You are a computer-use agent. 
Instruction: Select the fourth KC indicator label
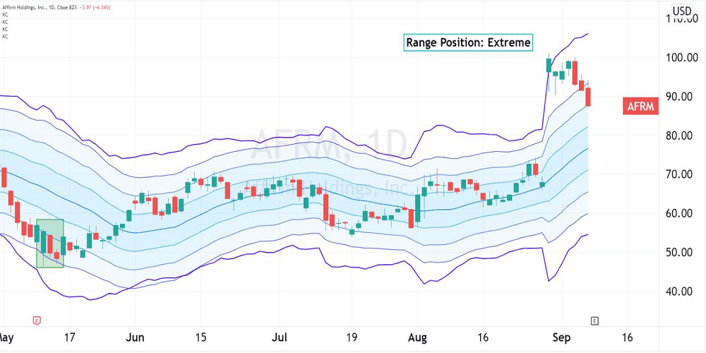coord(5,37)
